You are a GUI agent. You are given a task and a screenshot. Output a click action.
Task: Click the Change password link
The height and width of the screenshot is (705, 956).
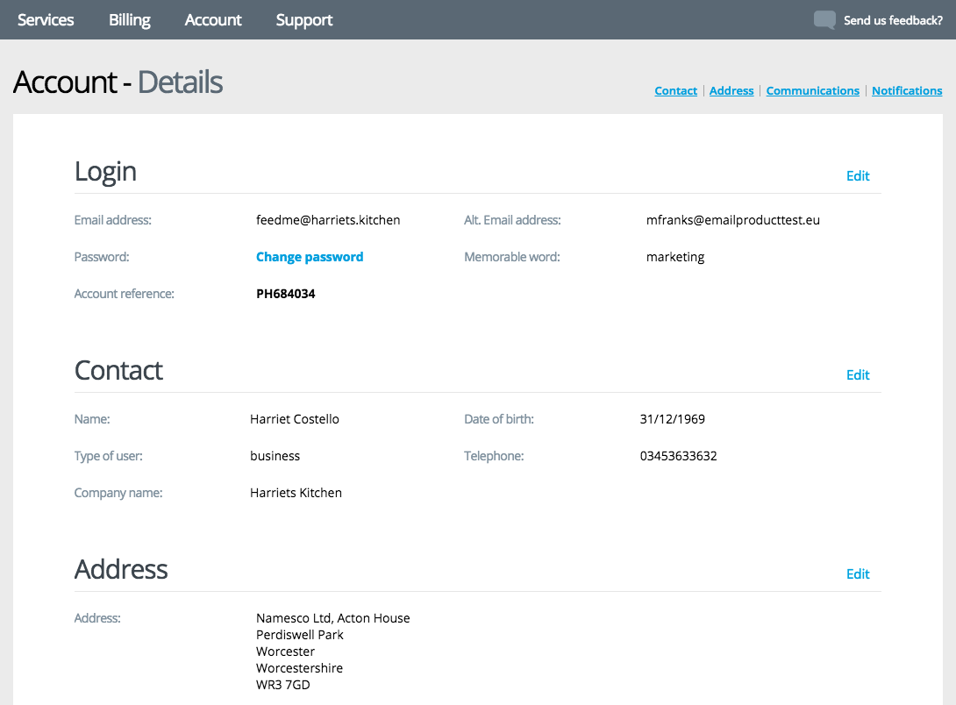[310, 257]
